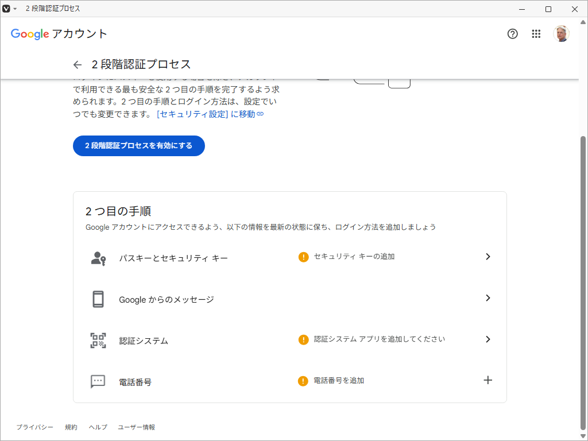Viewport: 588px width, 441px height.
Task: Open the Google help question mark icon
Action: (513, 34)
